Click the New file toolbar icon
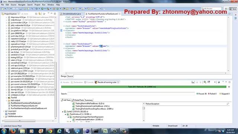 tap(3, 9)
